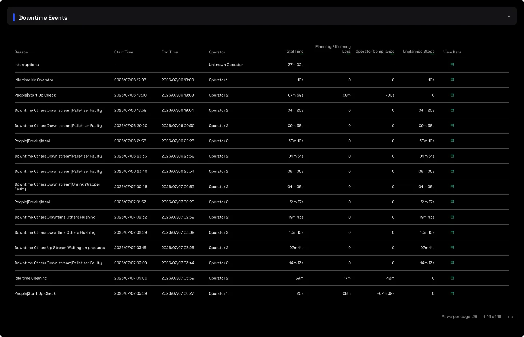
Task: Click the Downtime Events panel title
Action: click(x=43, y=17)
